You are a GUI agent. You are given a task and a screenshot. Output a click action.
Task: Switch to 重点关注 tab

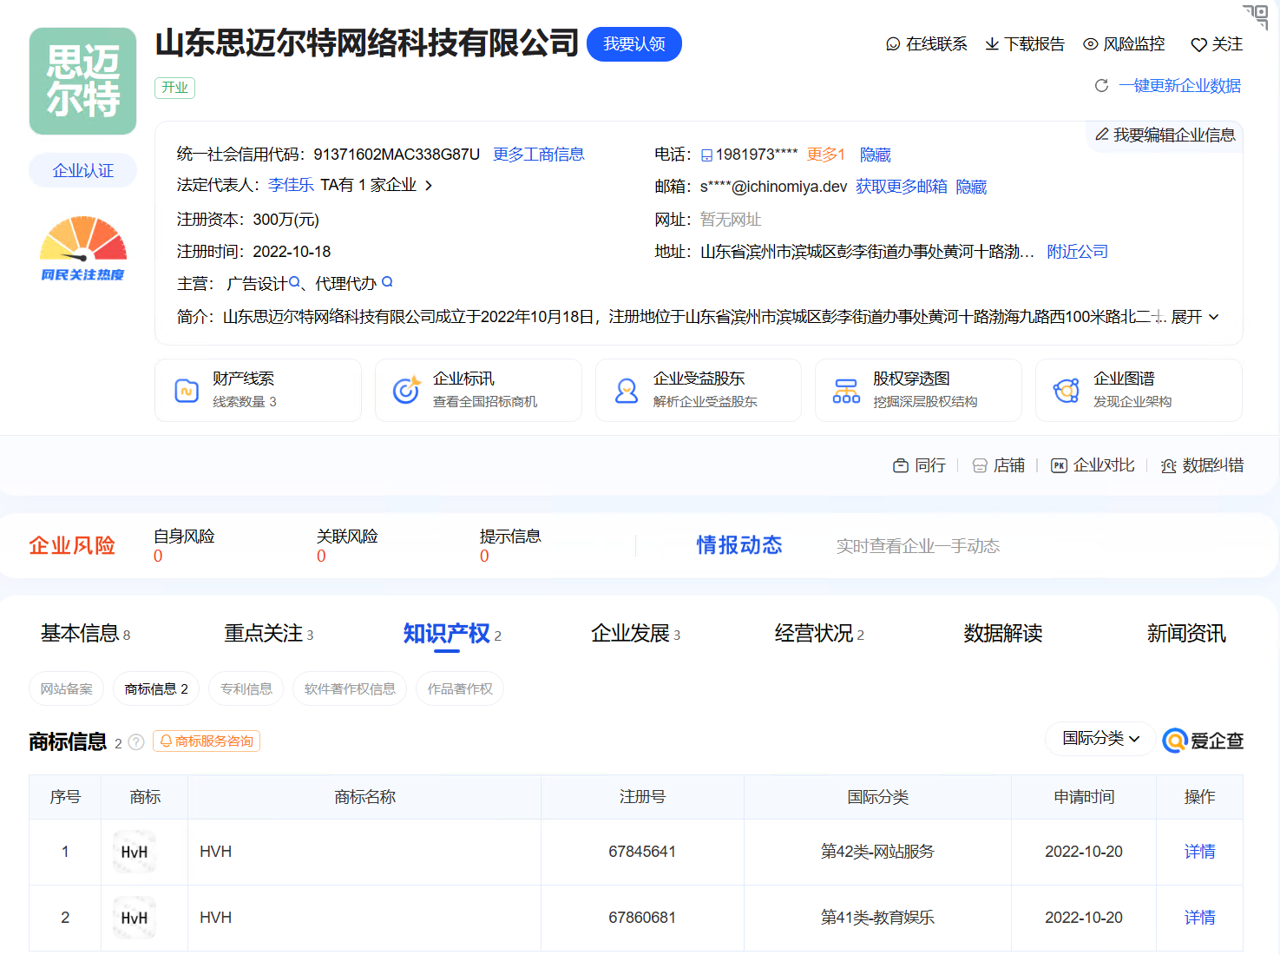click(x=268, y=634)
